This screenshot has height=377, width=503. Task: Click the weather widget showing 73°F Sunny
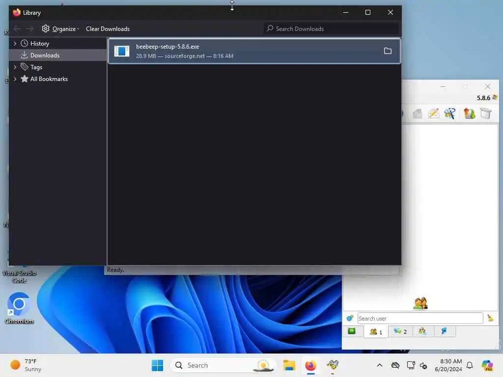[x=26, y=365]
